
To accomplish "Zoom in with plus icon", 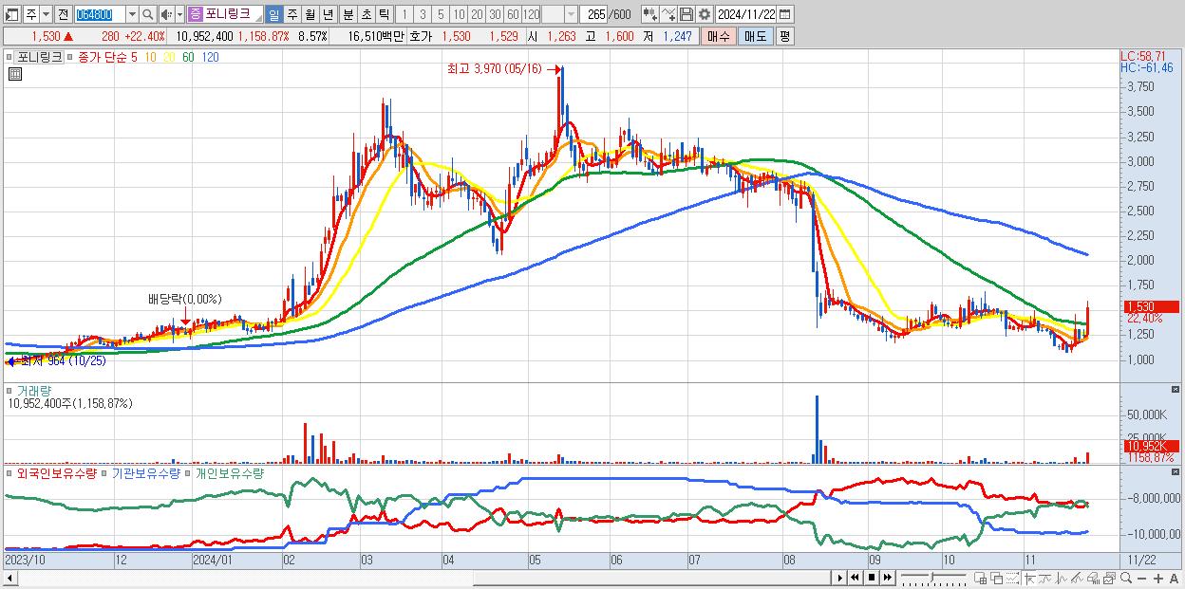I will pos(1157,579).
